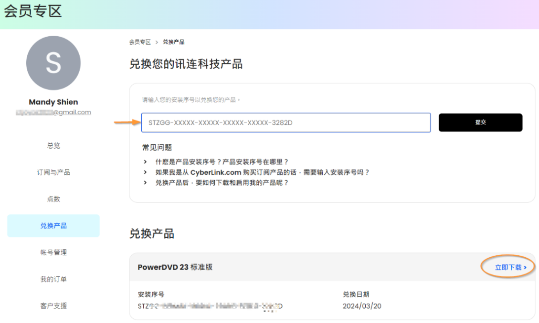Click the gmail.com email address under Mandy Shien

tap(53, 112)
